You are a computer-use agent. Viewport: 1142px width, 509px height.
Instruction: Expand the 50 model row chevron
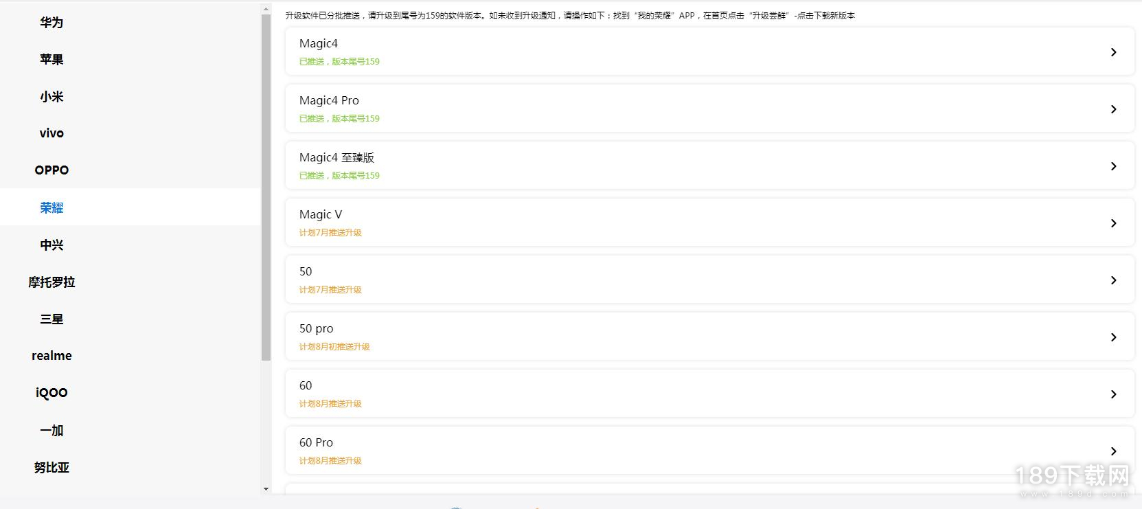[x=1113, y=280]
